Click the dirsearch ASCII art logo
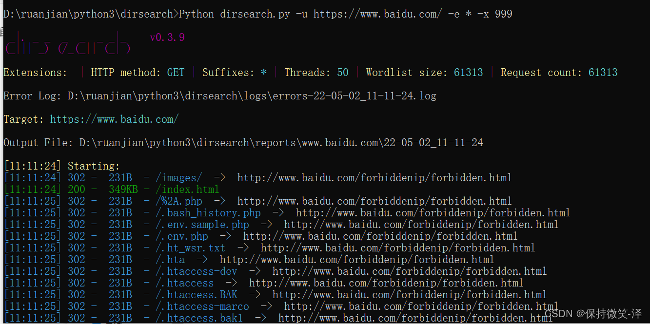Viewport: 650px width, 324px height. [x=68, y=43]
